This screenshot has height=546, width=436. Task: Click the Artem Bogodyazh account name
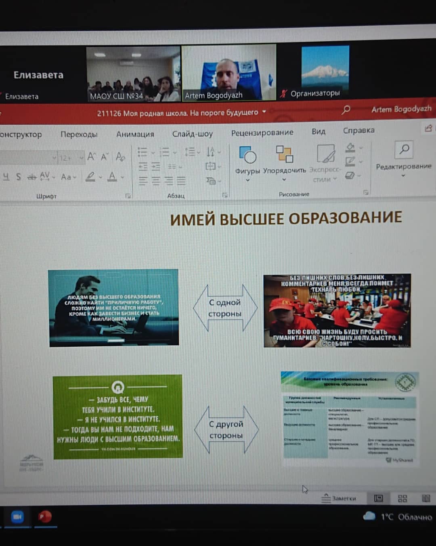click(401, 109)
